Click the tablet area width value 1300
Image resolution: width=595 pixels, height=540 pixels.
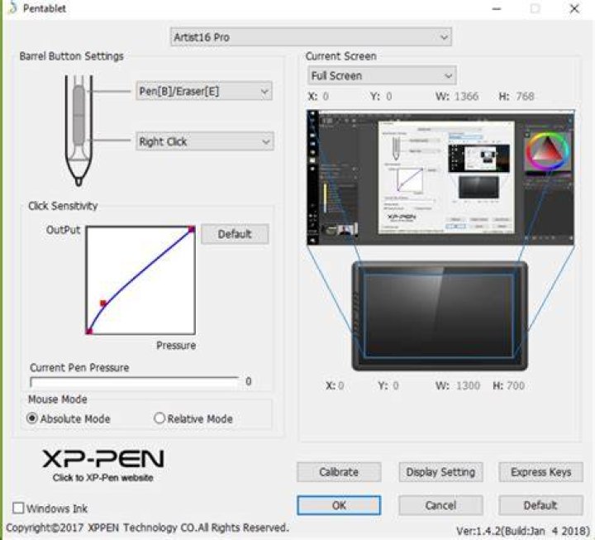468,386
